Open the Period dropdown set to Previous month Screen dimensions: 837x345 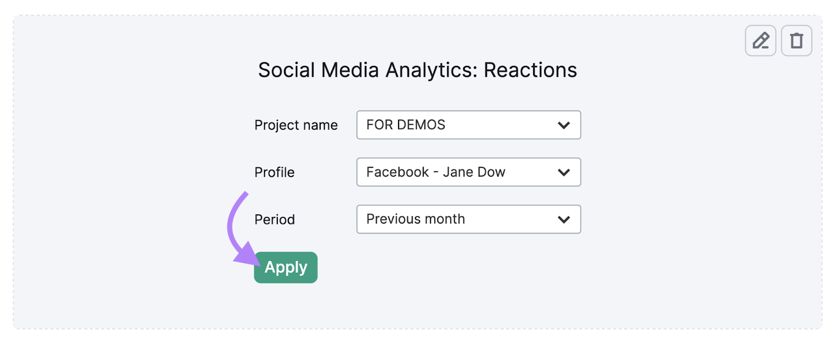pos(468,219)
